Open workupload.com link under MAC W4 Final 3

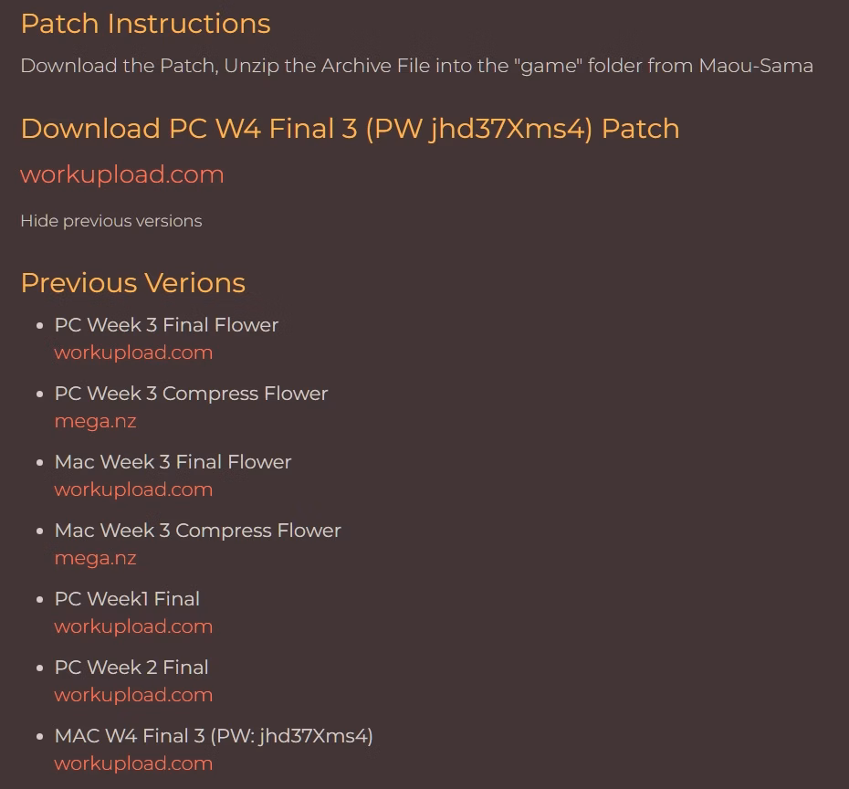pos(133,763)
